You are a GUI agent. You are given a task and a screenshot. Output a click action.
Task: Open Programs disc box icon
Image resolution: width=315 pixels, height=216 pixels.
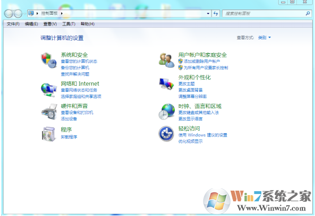(49, 134)
